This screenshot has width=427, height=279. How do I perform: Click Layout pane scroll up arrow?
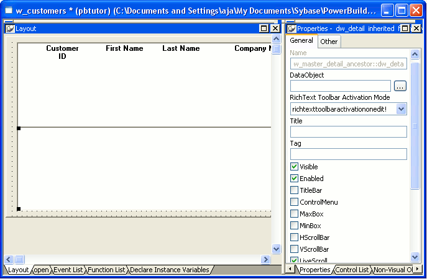coord(276,39)
